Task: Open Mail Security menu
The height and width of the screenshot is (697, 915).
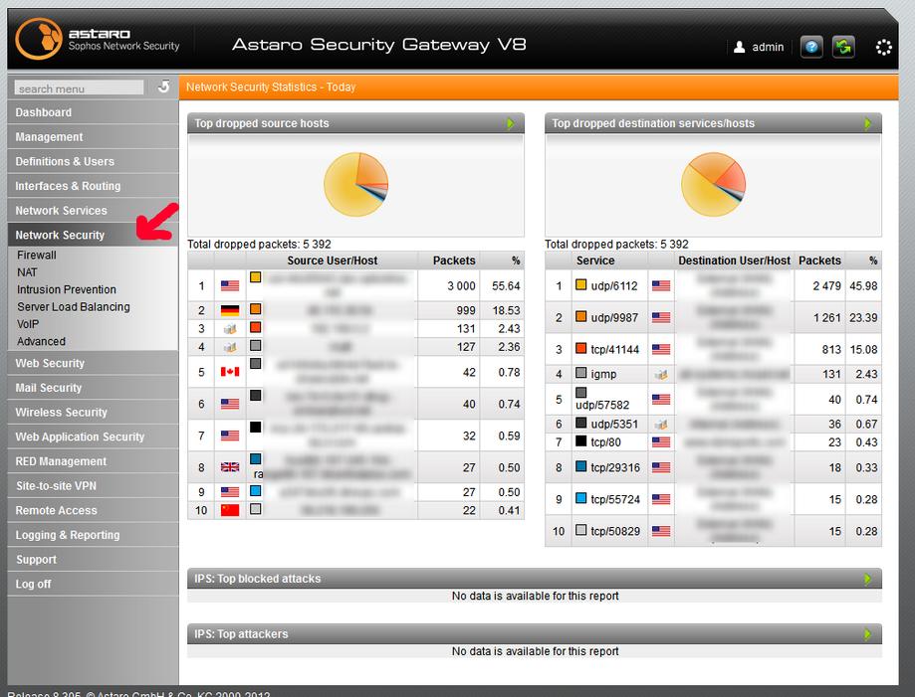Action: coord(93,388)
